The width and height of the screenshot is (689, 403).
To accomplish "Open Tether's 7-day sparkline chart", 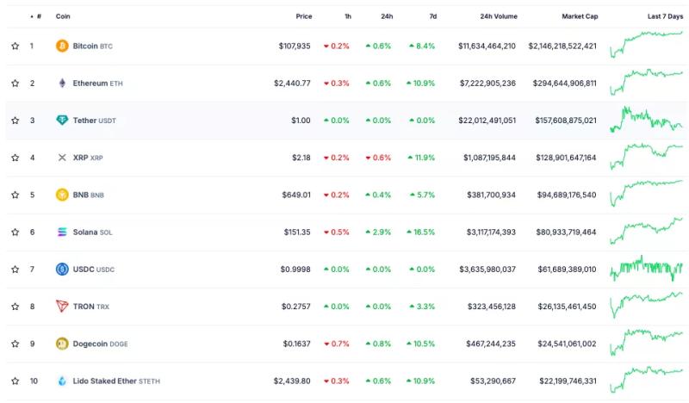I will pos(647,119).
